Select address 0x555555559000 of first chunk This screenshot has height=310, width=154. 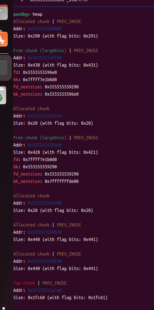click(x=45, y=29)
